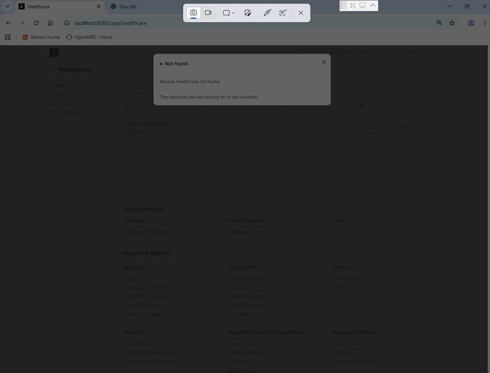Close the Healthcare browser tab
The height and width of the screenshot is (373, 490).
tap(99, 7)
